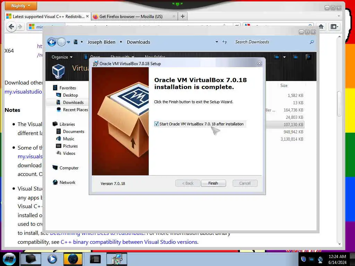
Task: Click the Nightly browser taskbar icon
Action: click(73, 259)
